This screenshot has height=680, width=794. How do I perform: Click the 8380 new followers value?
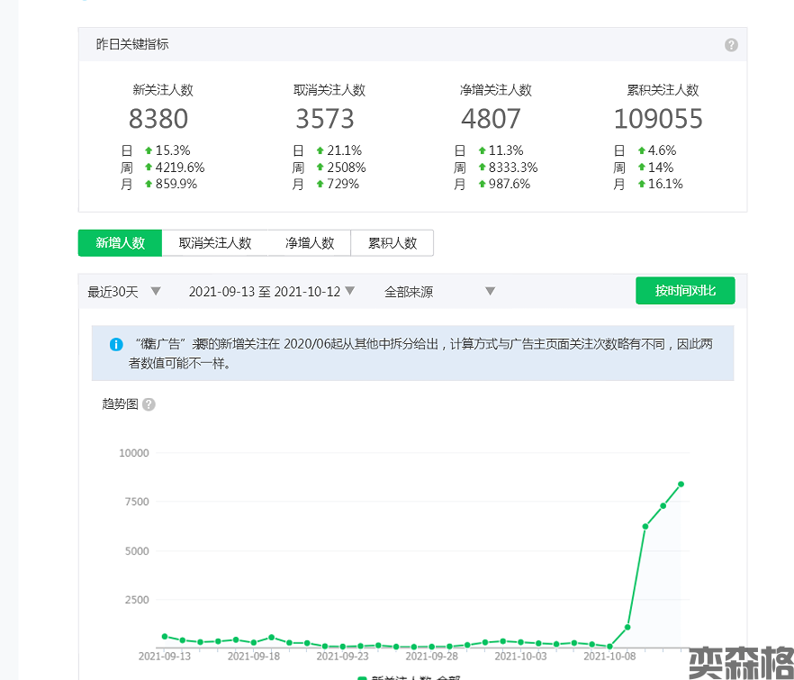tap(158, 119)
